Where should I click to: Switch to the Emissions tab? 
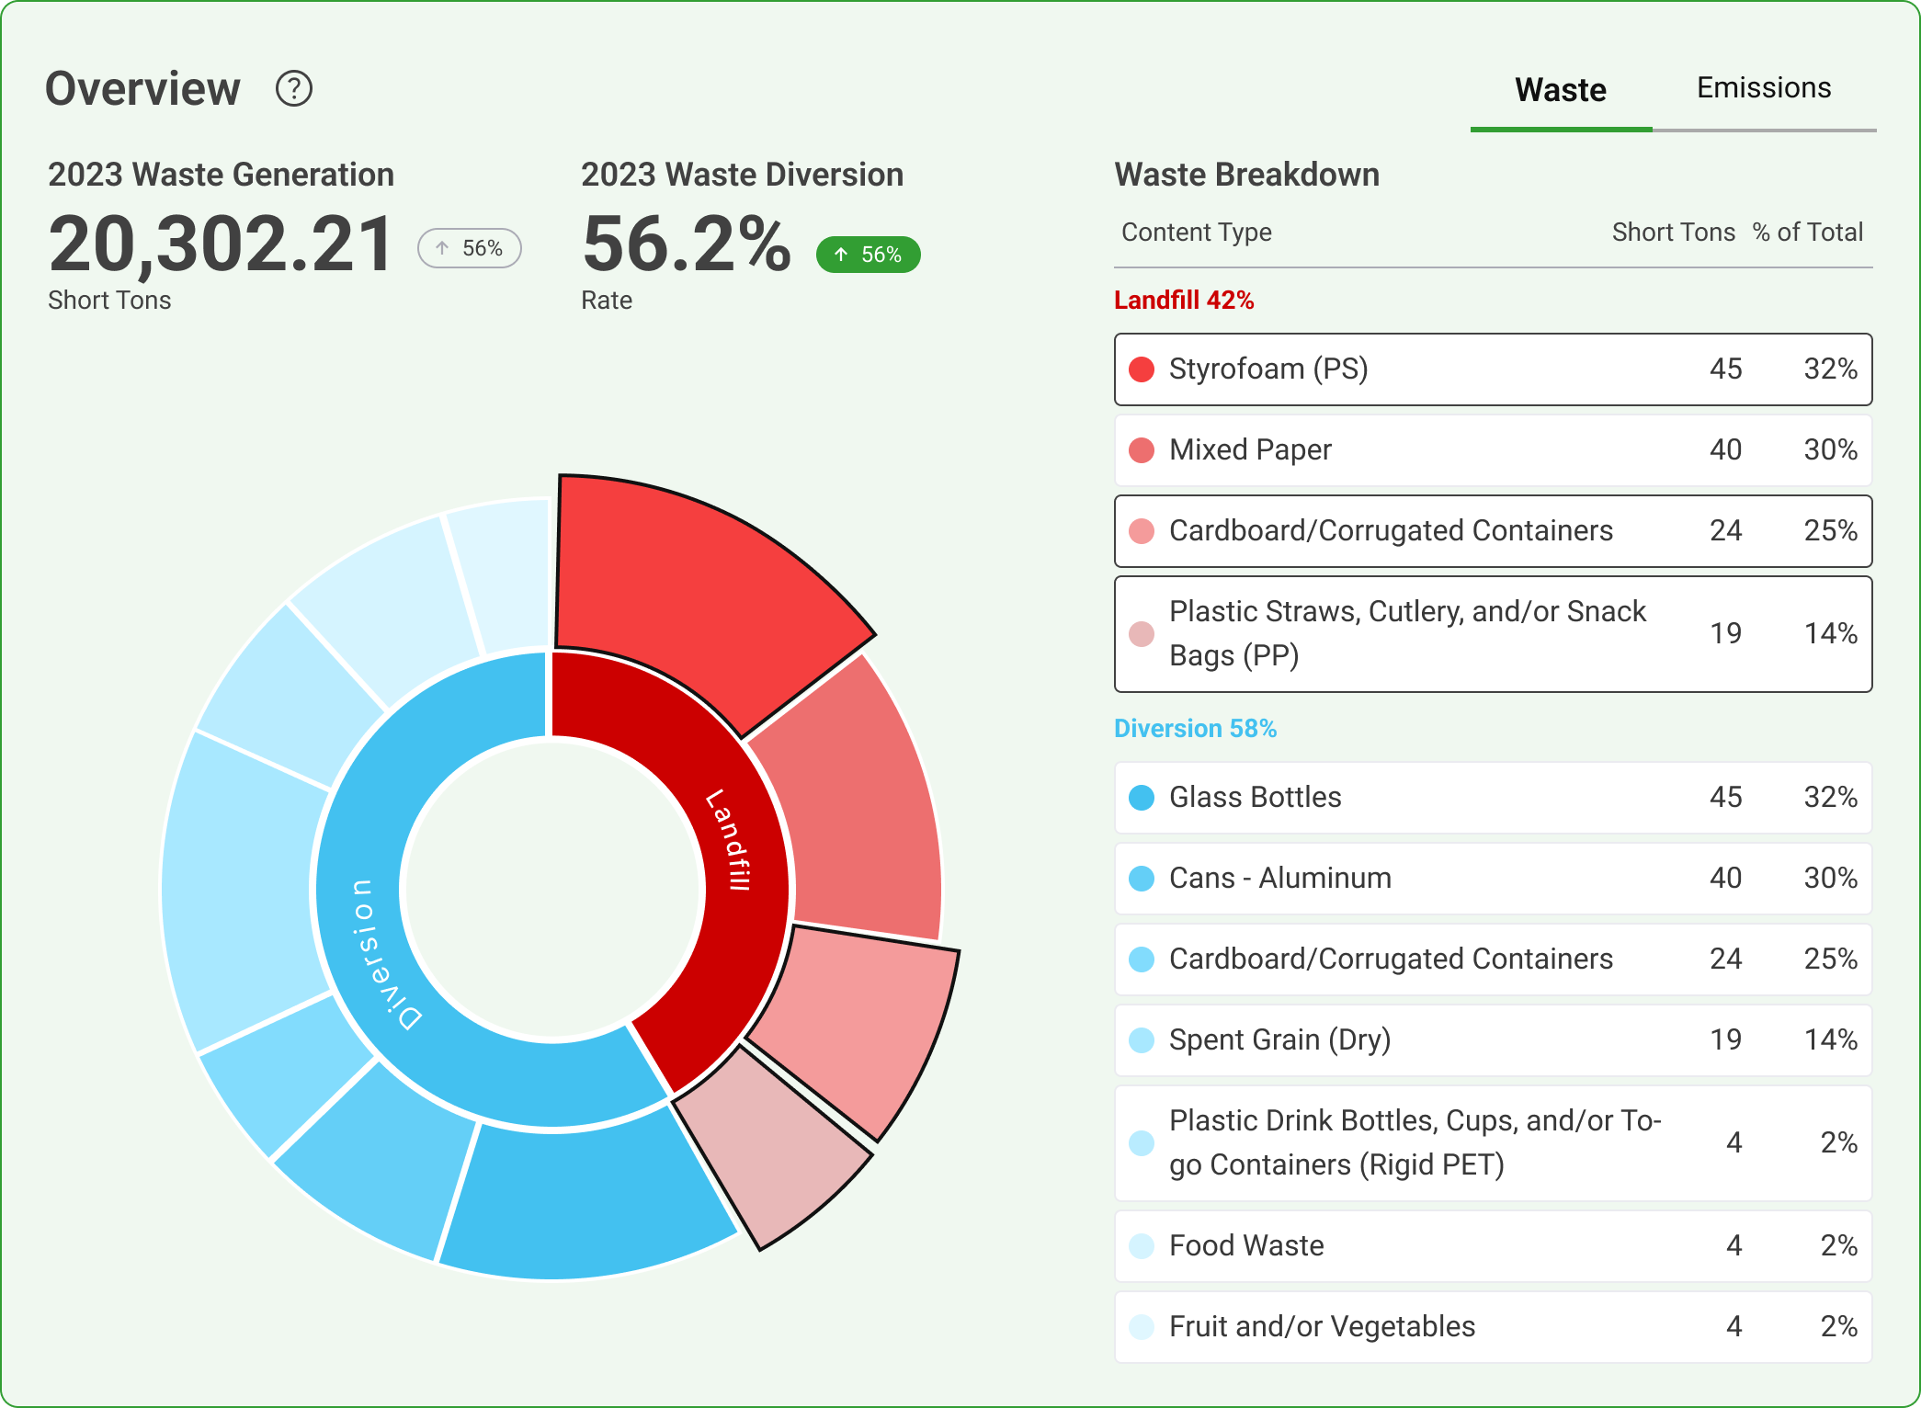point(1763,88)
